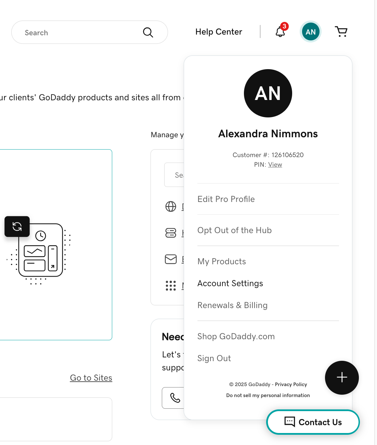The height and width of the screenshot is (445, 377).
Task: Click Sign Out
Action: (214, 358)
